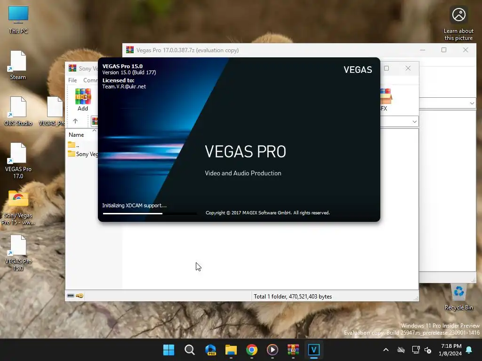Open the Sony Vegas Pro 15 folder icon
The width and height of the screenshot is (482, 361).
pos(18,207)
